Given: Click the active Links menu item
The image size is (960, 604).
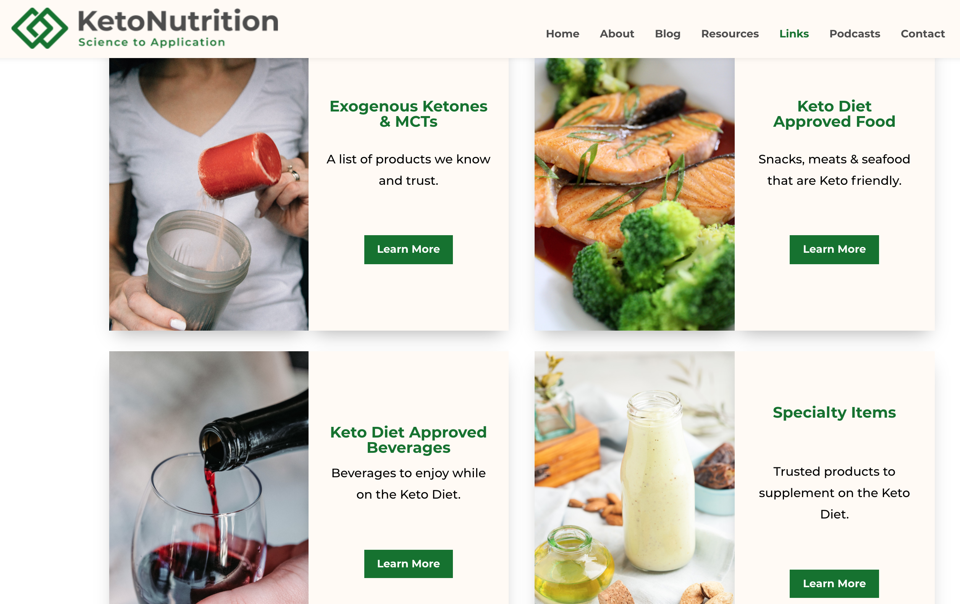Looking at the screenshot, I should (794, 34).
